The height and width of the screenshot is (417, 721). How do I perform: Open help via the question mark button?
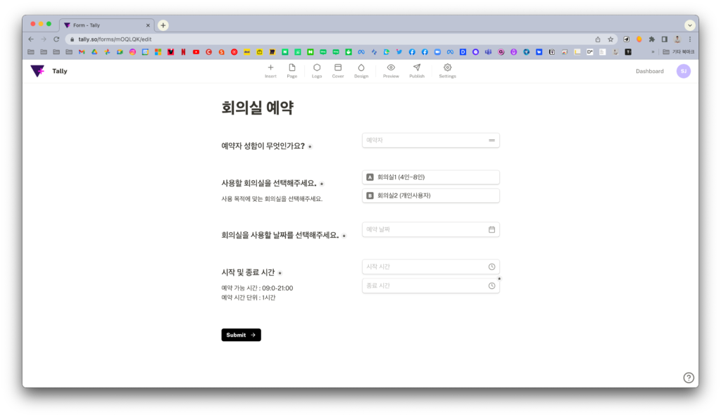coord(689,378)
